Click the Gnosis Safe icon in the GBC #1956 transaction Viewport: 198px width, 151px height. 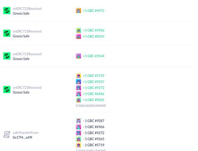click(7, 33)
